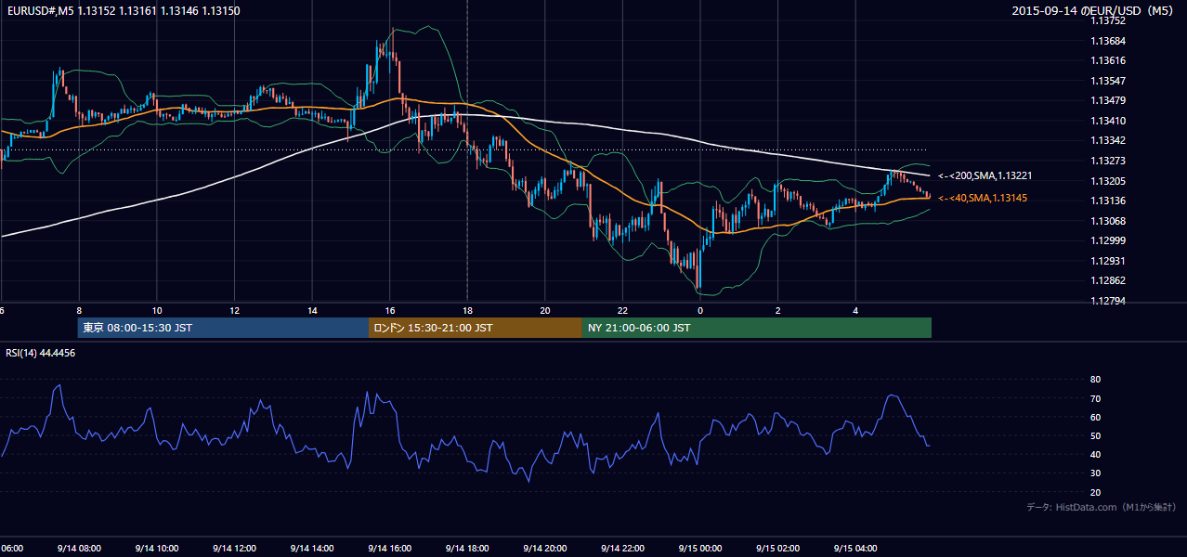Viewport: 1187px width, 557px height.
Task: Click price level 1.13273 on axis
Action: pyautogui.click(x=1110, y=161)
